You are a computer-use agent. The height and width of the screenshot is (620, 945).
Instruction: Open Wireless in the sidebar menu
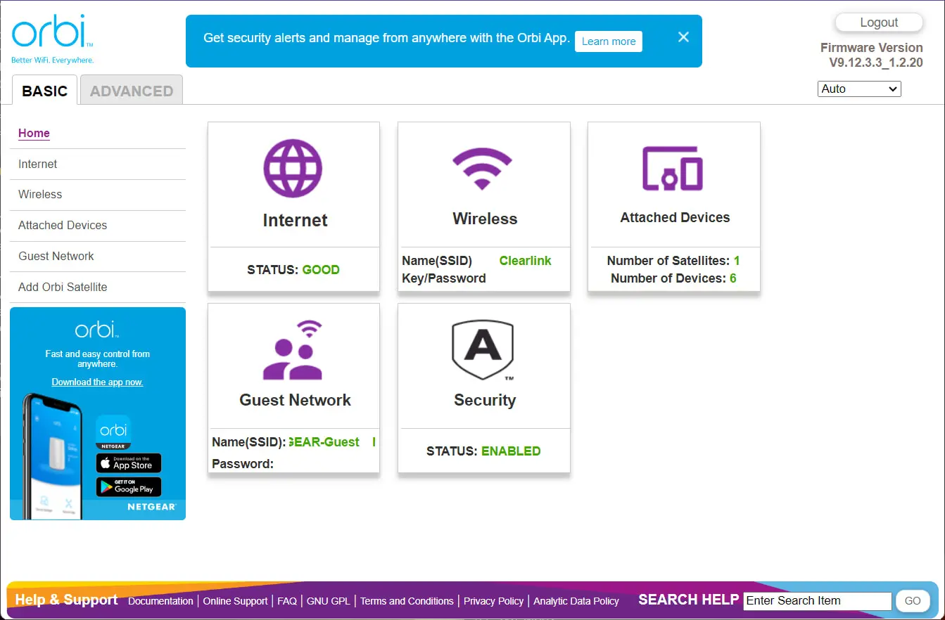coord(40,194)
